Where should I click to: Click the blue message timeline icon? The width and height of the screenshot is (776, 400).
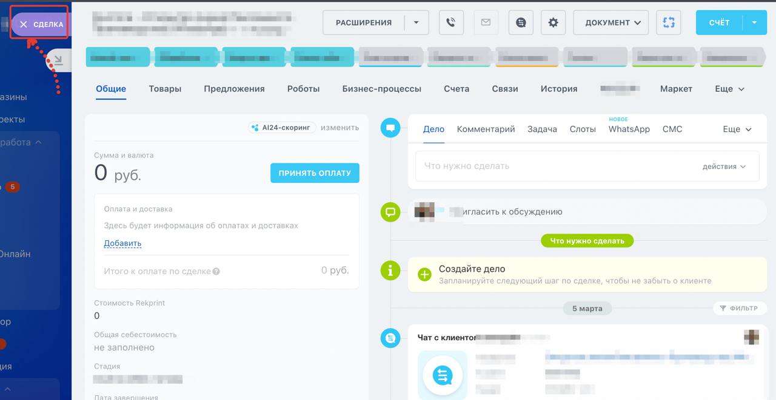click(390, 128)
